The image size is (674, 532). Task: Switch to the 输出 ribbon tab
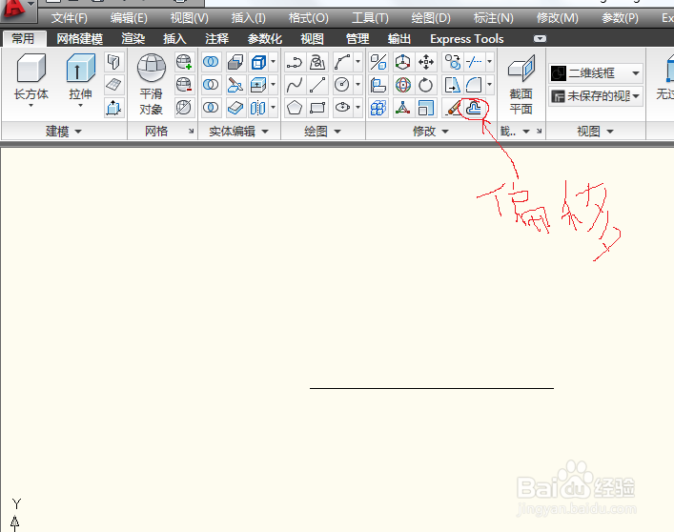pyautogui.click(x=398, y=39)
